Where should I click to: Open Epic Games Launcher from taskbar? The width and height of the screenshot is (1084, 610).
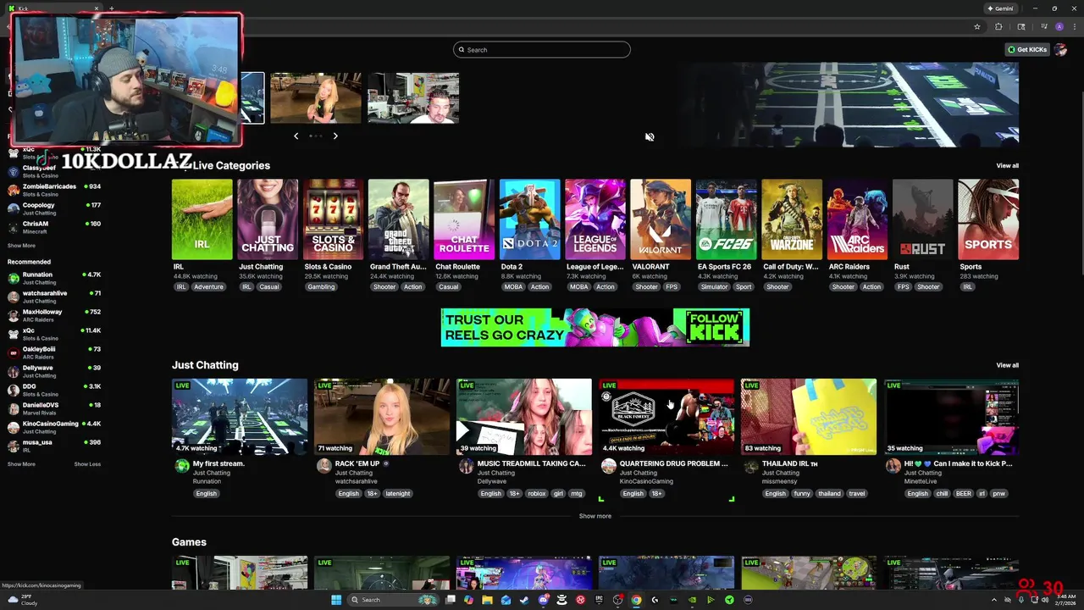[599, 600]
